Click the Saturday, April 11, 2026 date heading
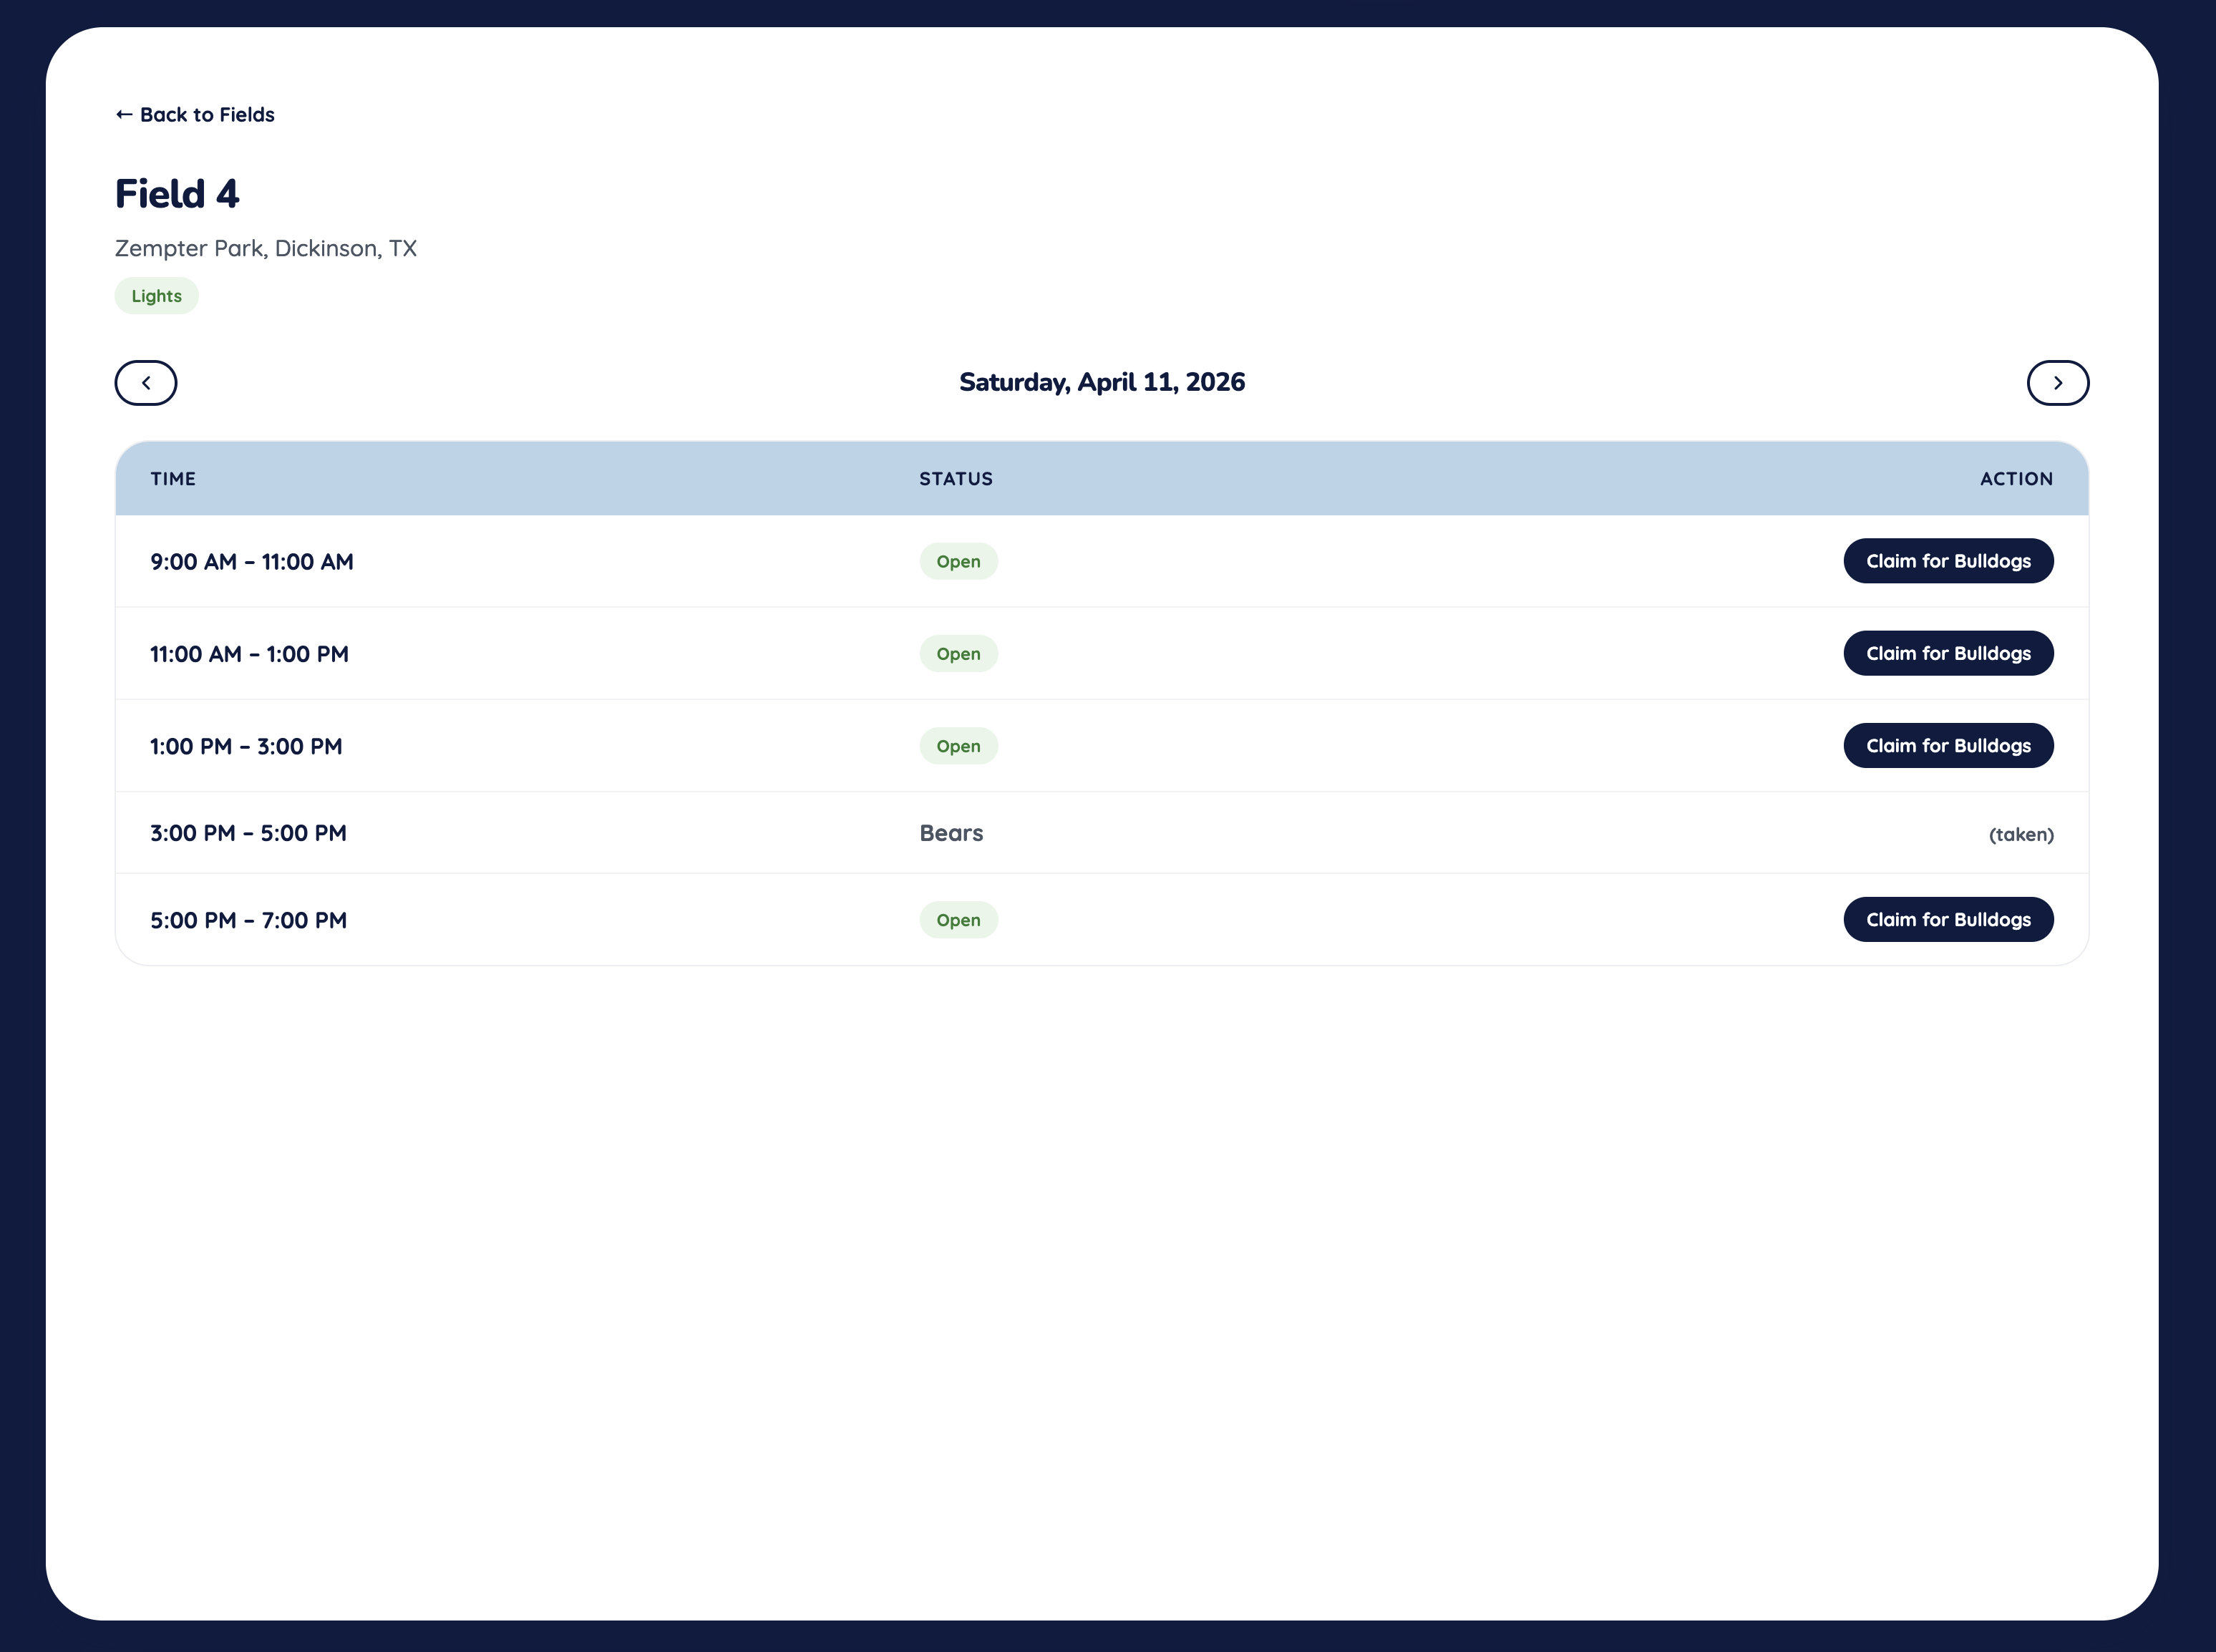This screenshot has height=1652, width=2216. (1101, 382)
